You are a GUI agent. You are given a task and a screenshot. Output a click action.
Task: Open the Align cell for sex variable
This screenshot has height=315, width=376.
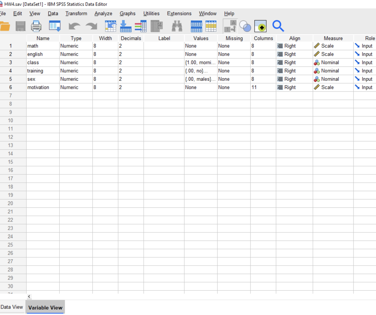coord(294,79)
